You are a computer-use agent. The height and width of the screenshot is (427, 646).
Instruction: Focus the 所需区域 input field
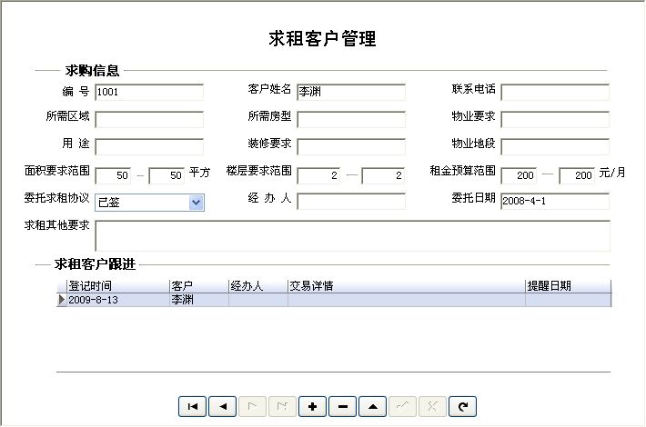[x=149, y=119]
